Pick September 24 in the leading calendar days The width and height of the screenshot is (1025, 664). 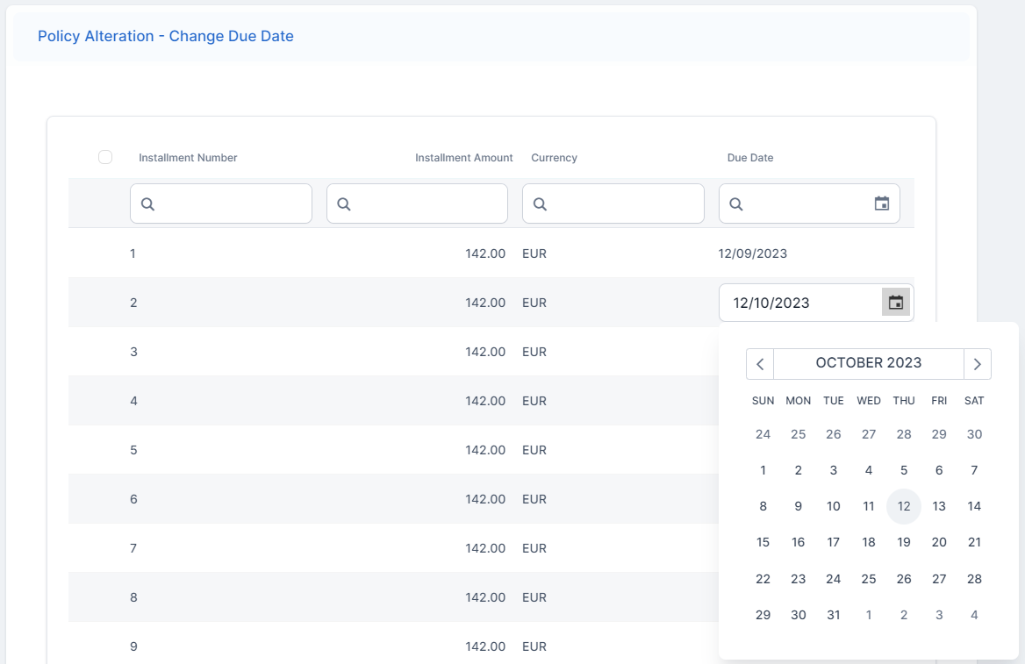coord(763,434)
